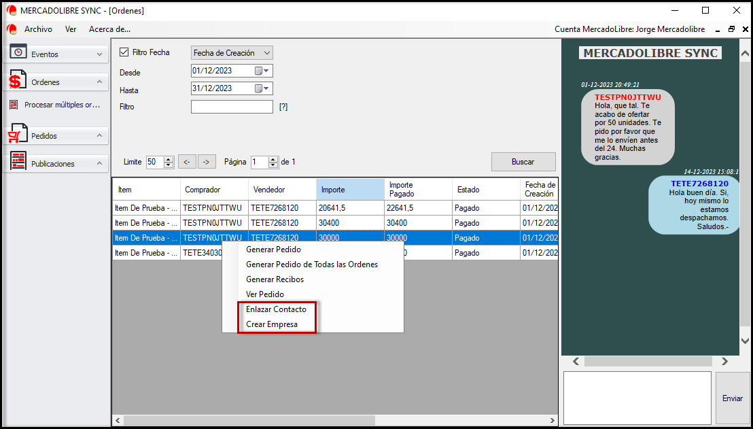This screenshot has height=429, width=753.
Task: Sort by Importe column header
Action: tap(350, 190)
